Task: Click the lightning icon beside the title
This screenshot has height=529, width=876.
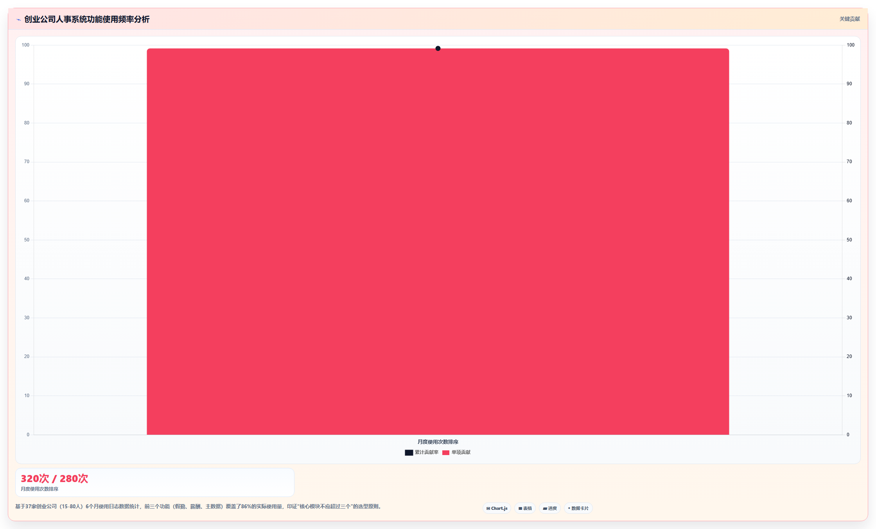Action: pos(18,20)
